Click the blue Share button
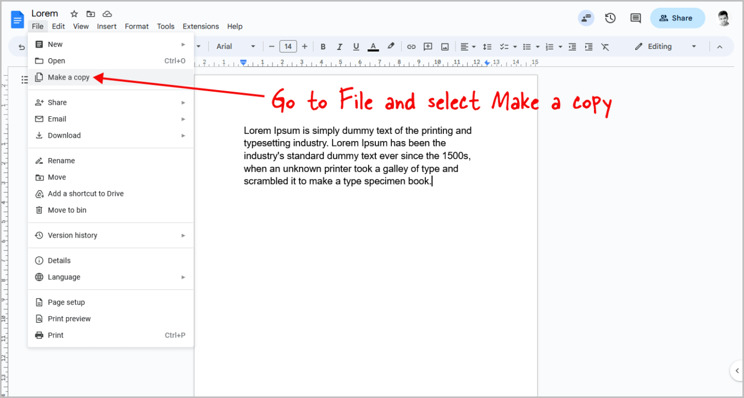This screenshot has height=398, width=744. [677, 18]
